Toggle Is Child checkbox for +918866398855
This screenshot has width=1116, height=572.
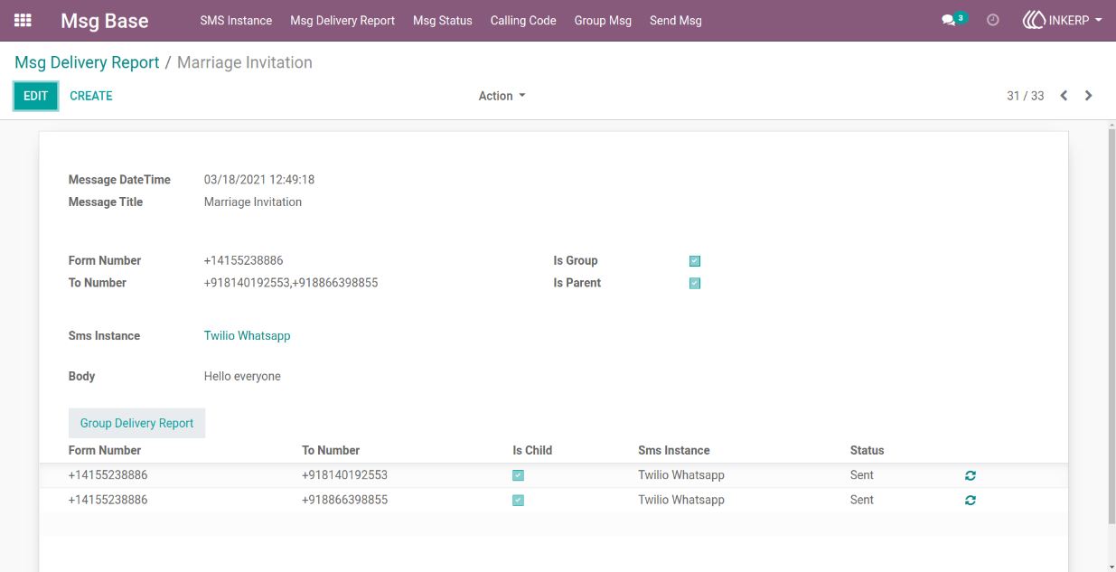tap(518, 500)
